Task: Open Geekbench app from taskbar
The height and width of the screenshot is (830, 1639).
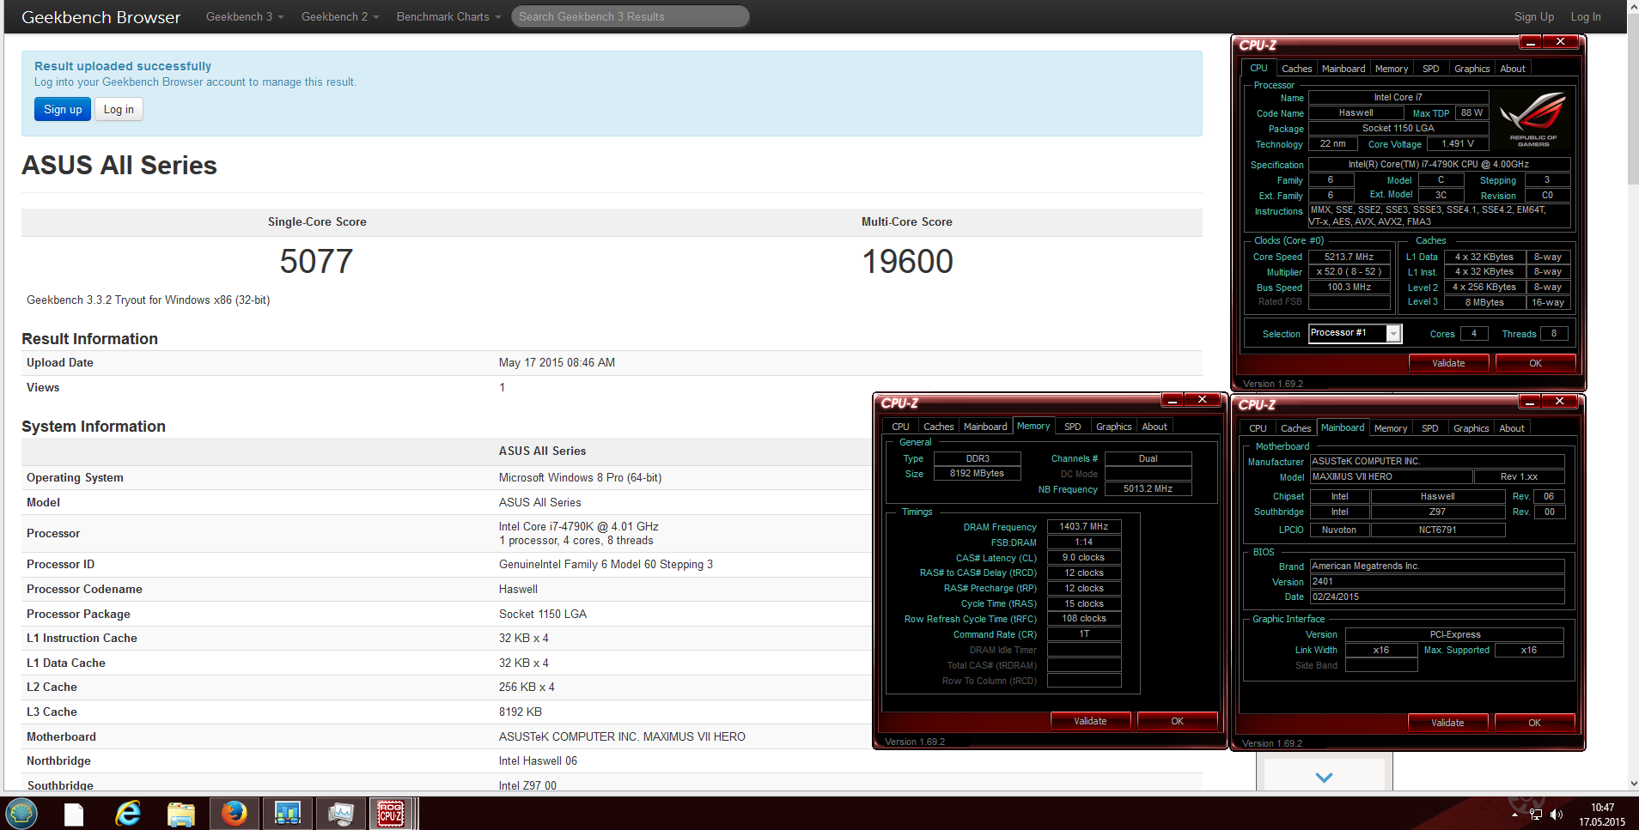Action: pos(287,813)
